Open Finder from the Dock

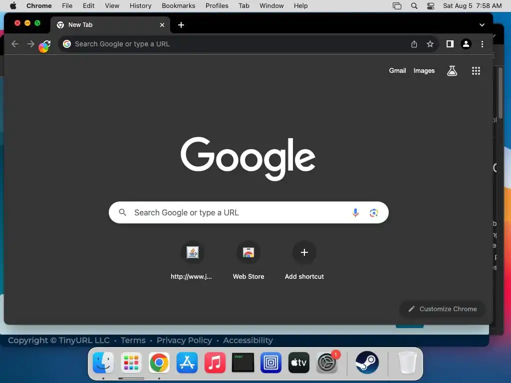(103, 363)
